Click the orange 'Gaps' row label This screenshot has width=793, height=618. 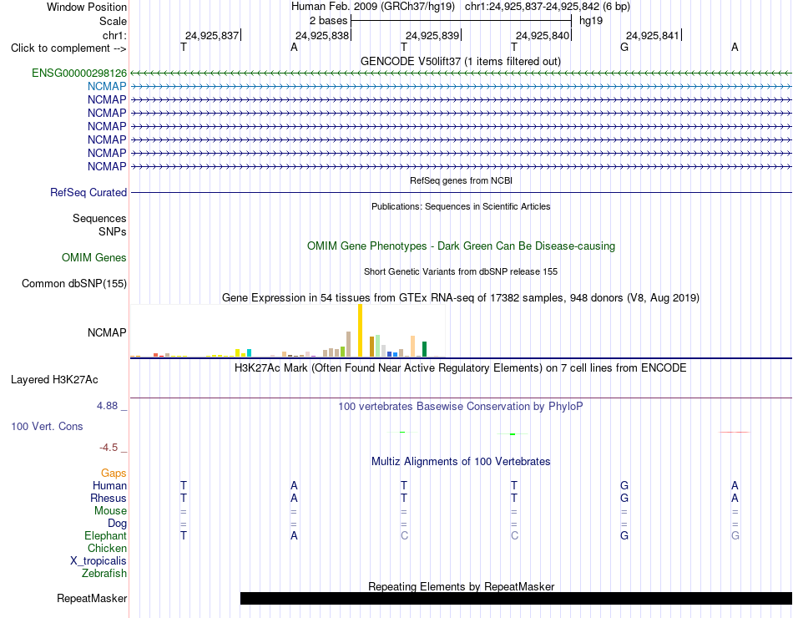pyautogui.click(x=114, y=474)
